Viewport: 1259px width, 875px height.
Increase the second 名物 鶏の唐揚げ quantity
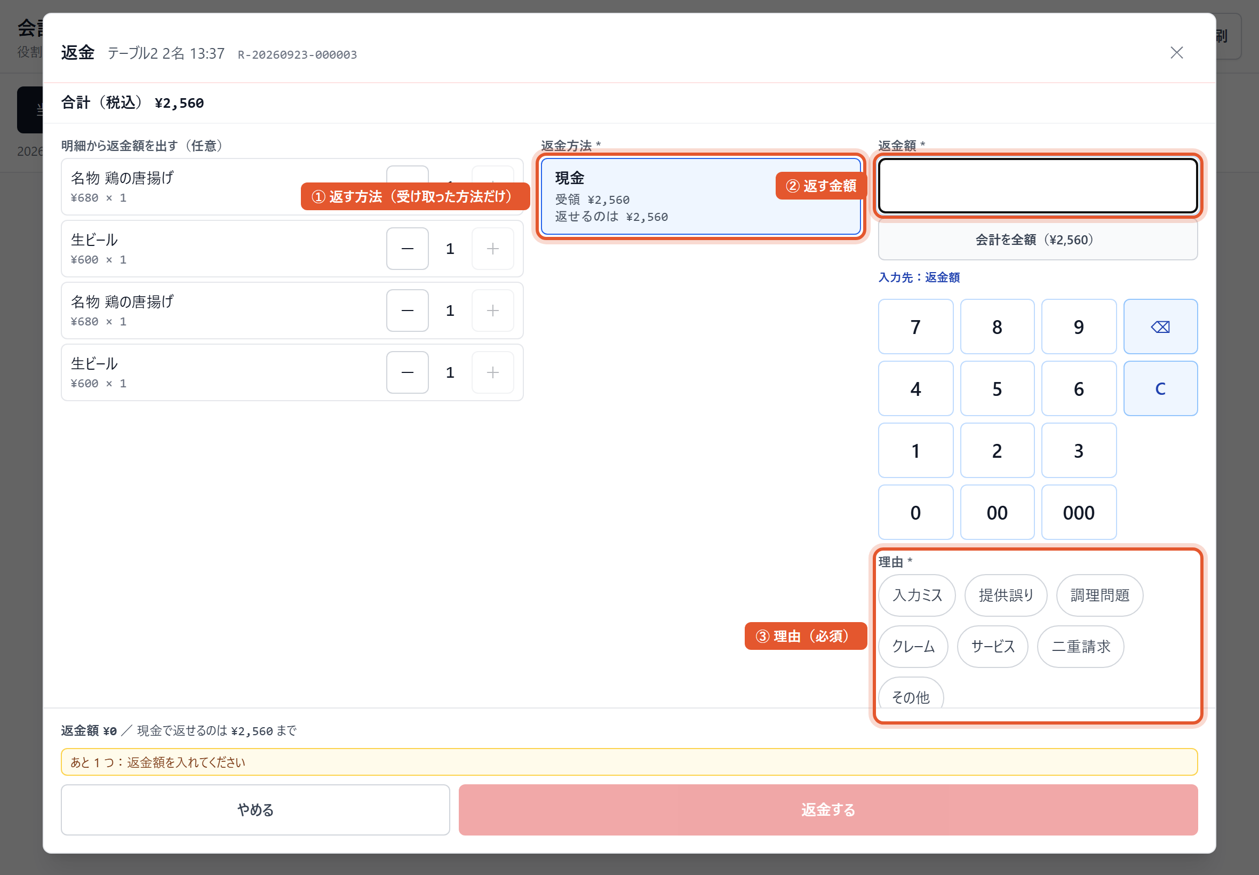coord(493,311)
